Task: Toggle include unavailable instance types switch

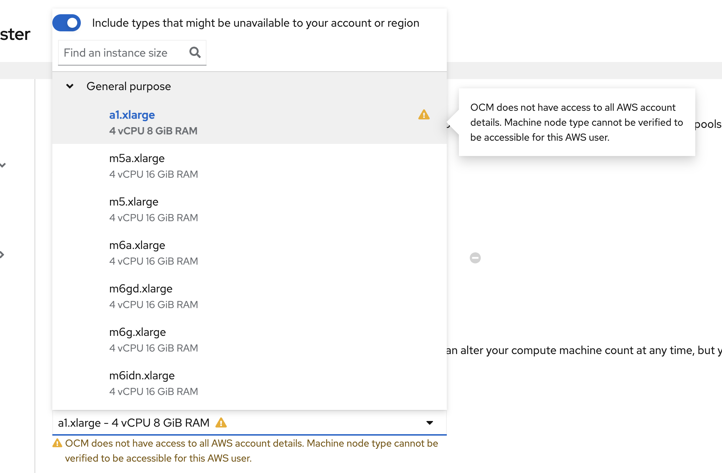Action: pos(67,23)
